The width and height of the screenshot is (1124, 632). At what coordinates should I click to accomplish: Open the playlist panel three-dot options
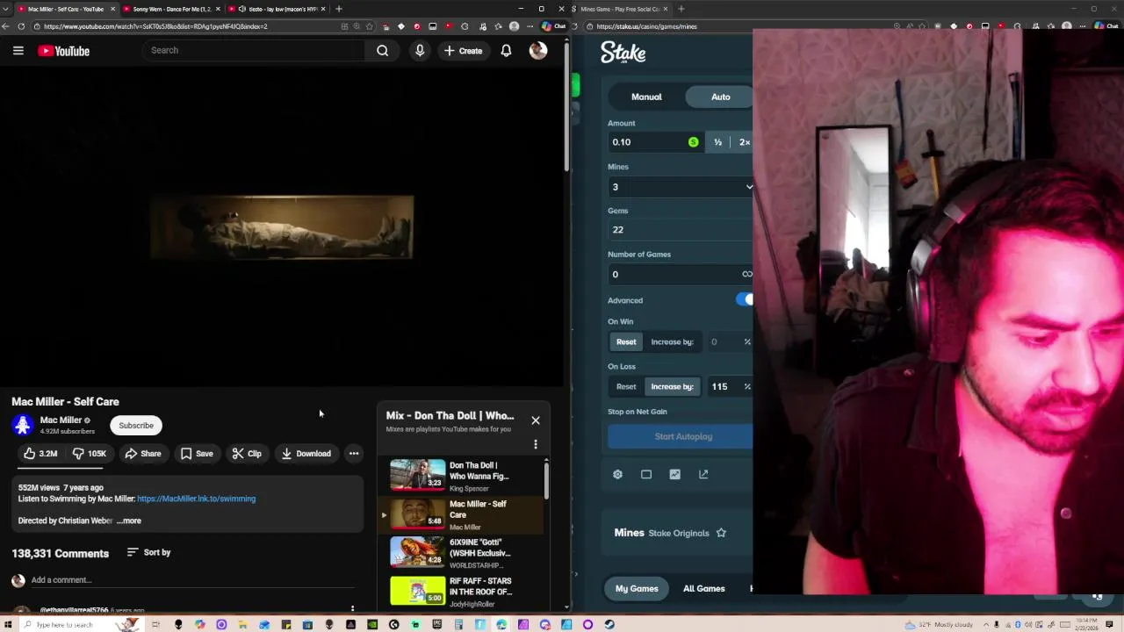click(536, 444)
